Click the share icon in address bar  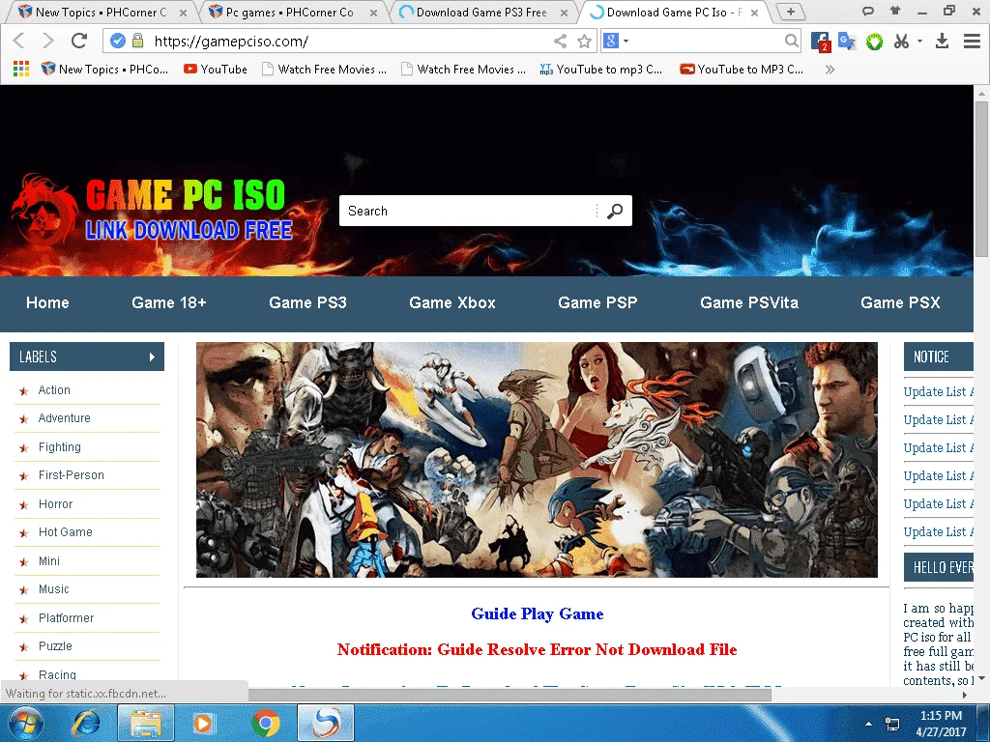tap(560, 42)
